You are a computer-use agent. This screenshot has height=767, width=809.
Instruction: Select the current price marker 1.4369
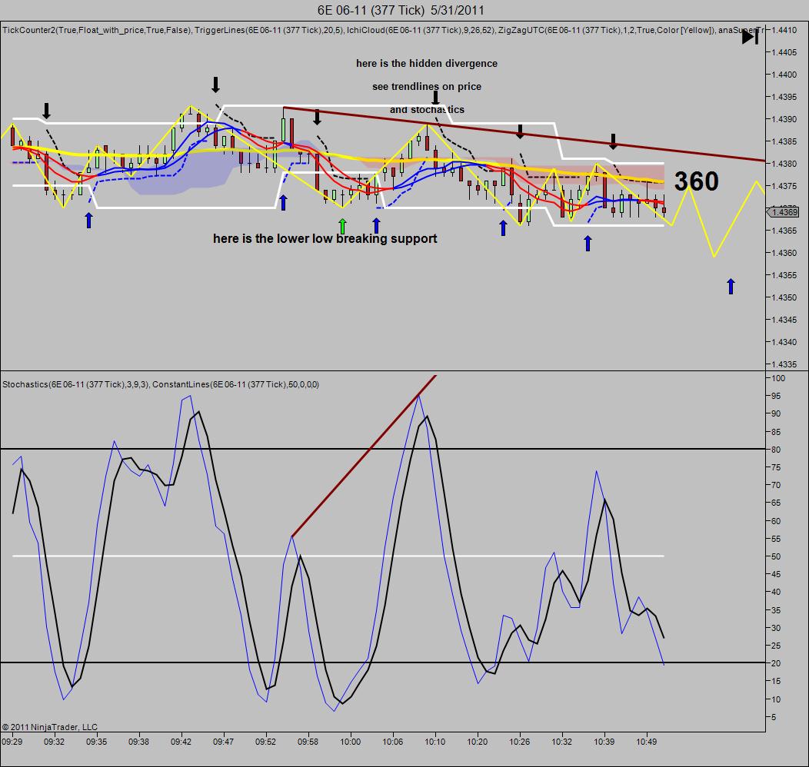[x=784, y=212]
